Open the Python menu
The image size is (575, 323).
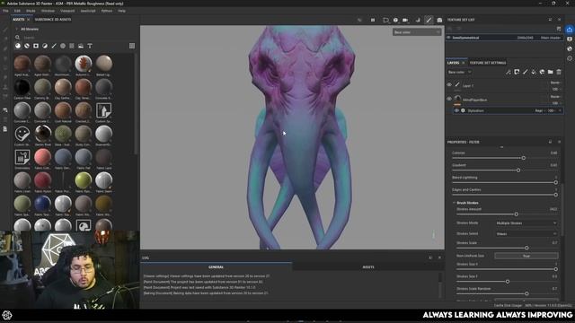point(107,11)
